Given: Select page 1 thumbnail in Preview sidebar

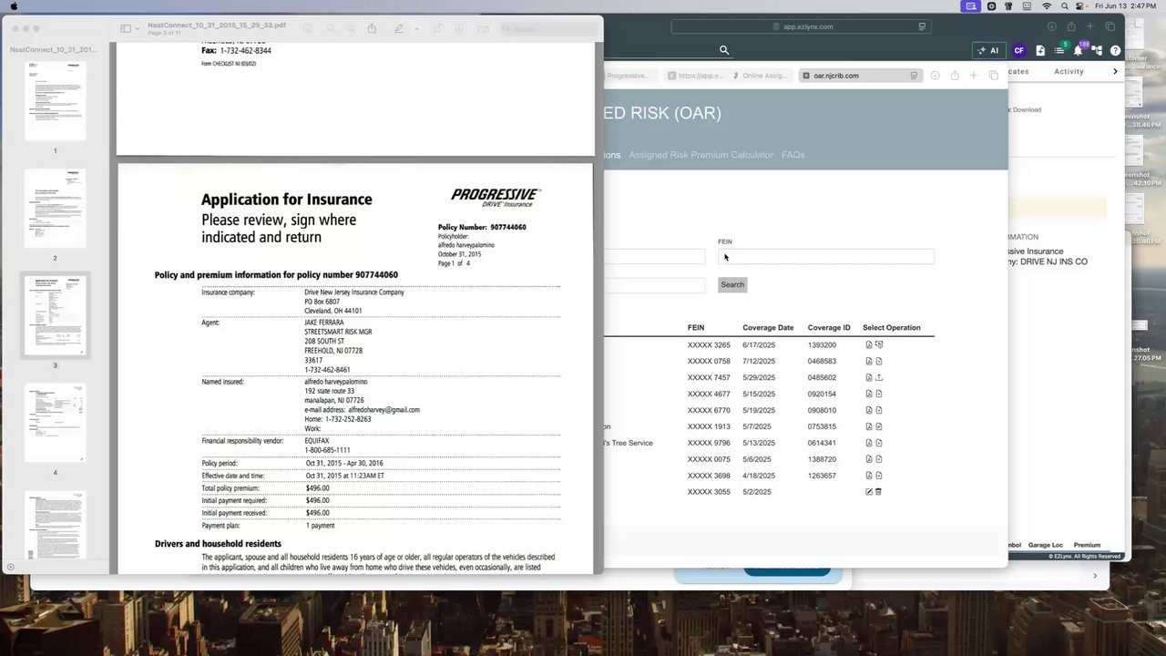Looking at the screenshot, I should pos(55,100).
